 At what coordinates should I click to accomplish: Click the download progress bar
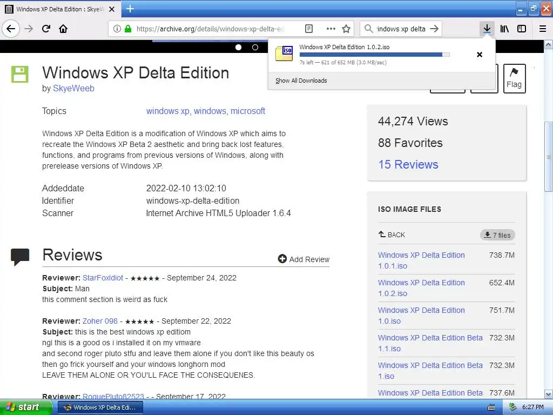click(x=375, y=55)
